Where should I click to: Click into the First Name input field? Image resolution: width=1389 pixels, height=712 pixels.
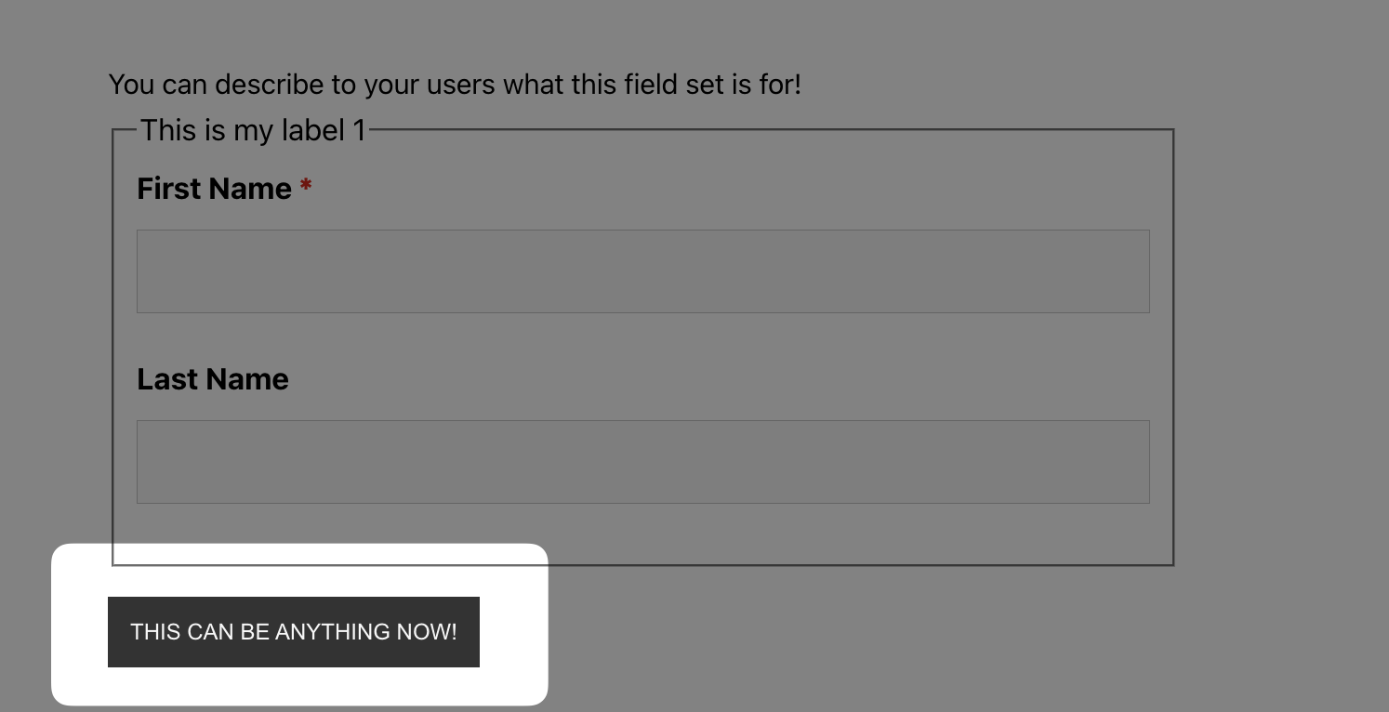click(642, 271)
